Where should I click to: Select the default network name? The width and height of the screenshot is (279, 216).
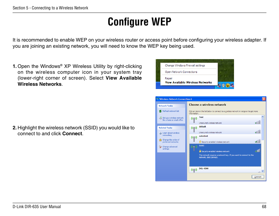[x=202, y=127]
